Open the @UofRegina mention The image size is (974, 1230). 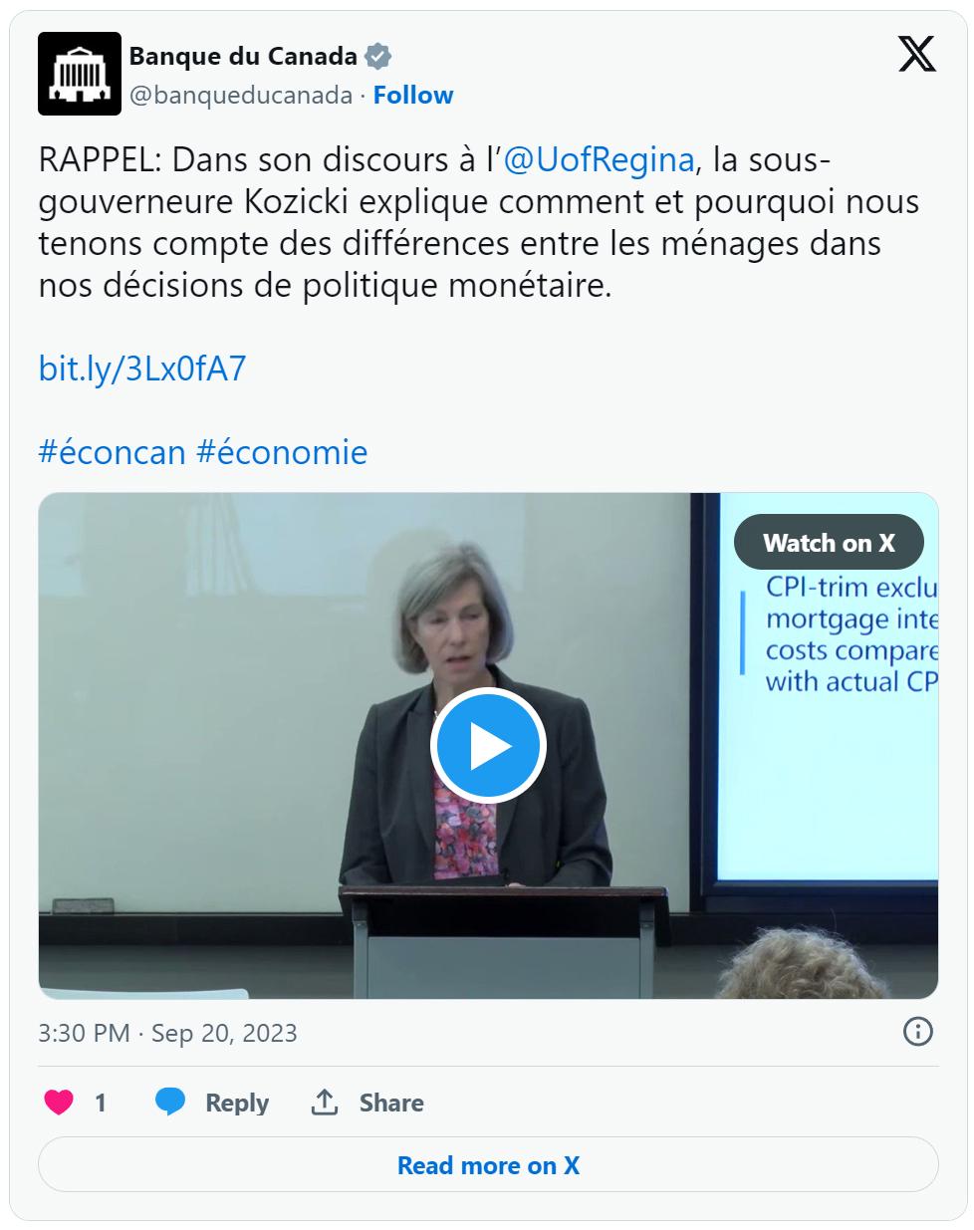[599, 160]
